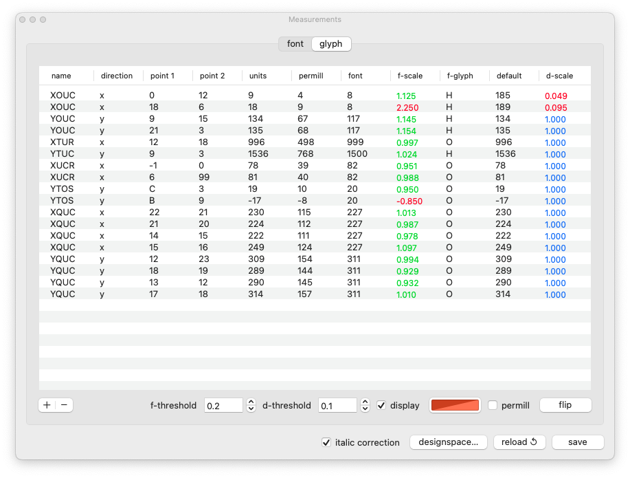The image size is (630, 478).
Task: Open the designspace… dialog
Action: click(x=449, y=442)
